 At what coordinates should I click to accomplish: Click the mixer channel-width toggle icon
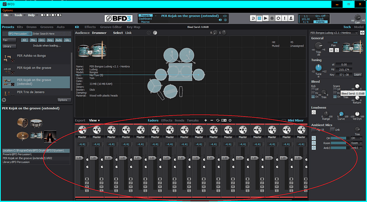click(224, 120)
